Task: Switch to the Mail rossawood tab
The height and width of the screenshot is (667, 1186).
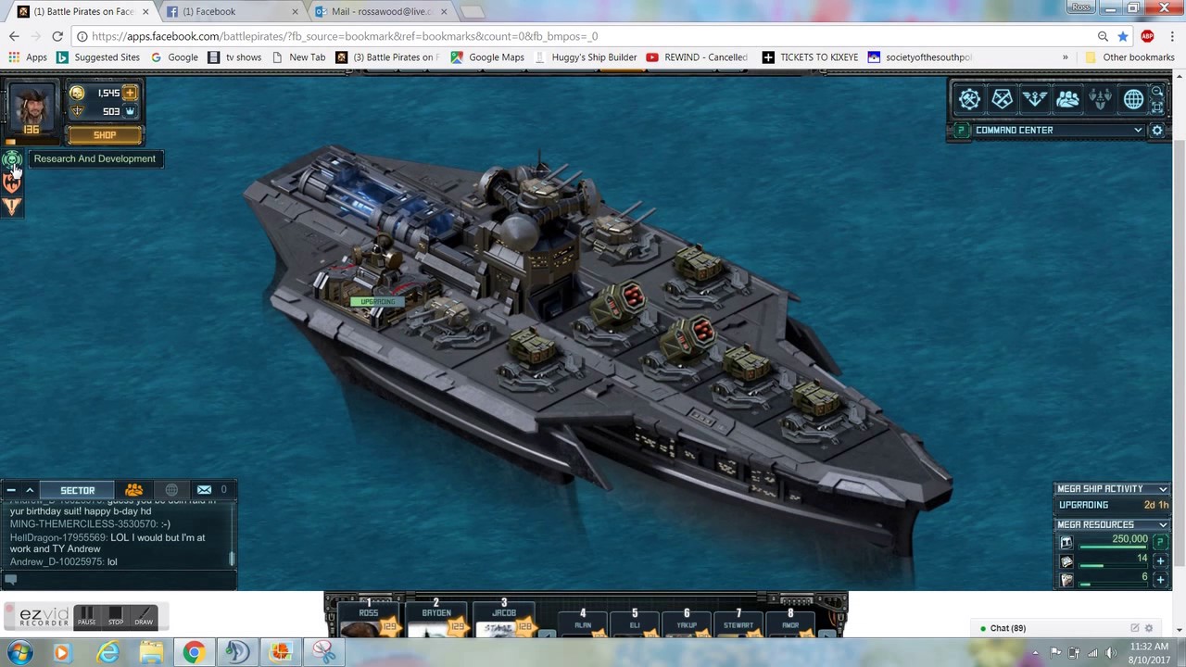Action: click(x=382, y=11)
